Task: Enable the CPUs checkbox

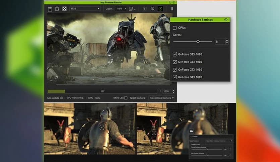Action: tap(174, 28)
